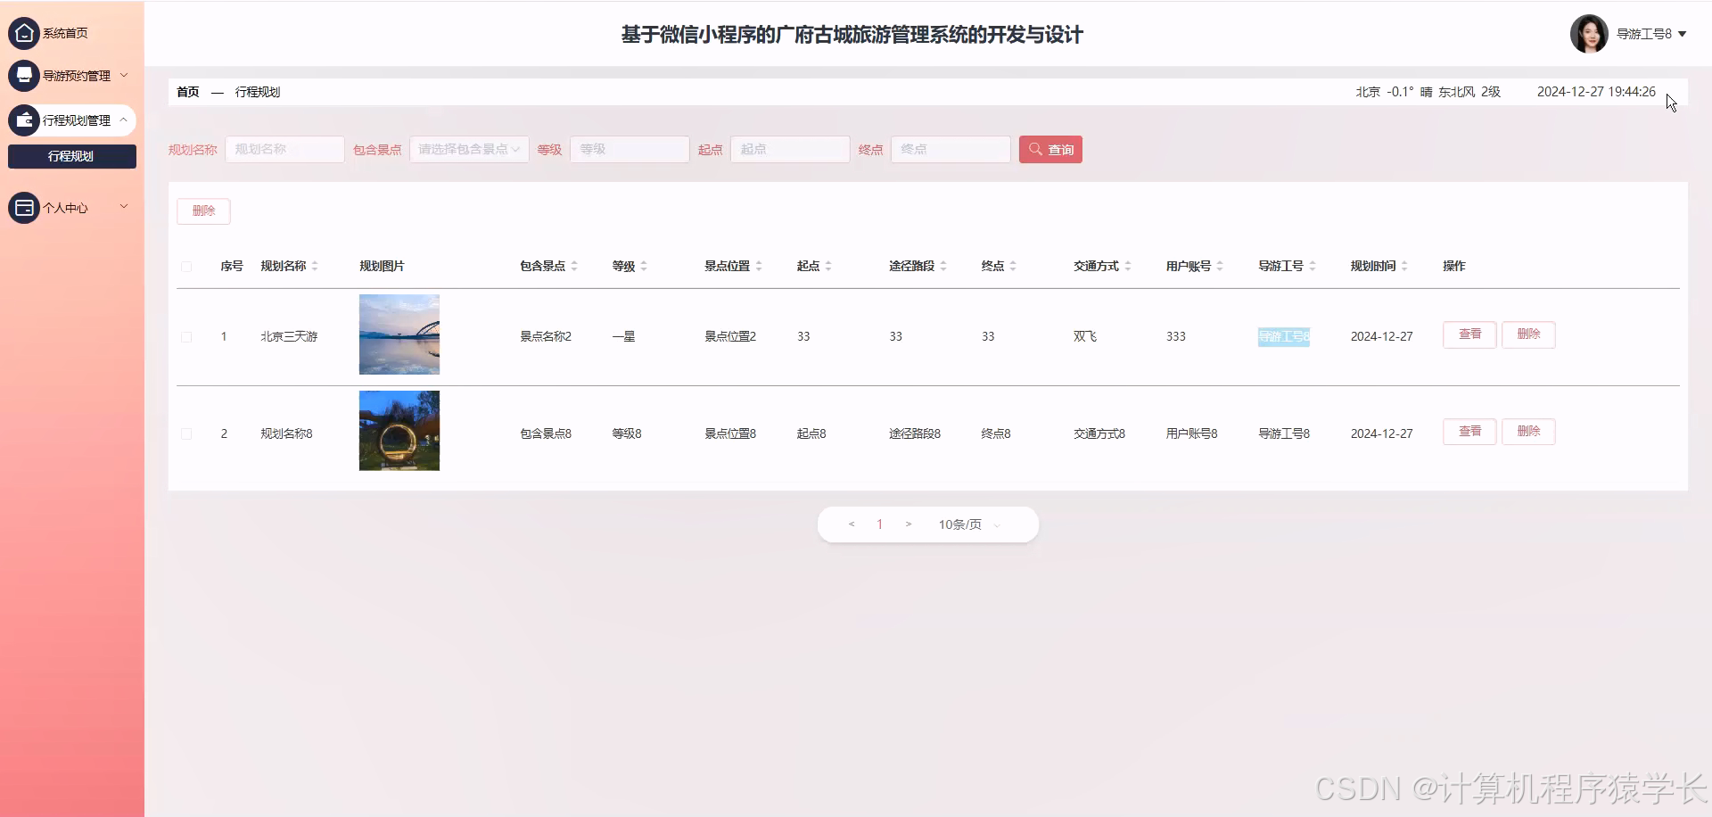This screenshot has height=817, width=1712.
Task: Select the 导游预约管理 sidebar icon
Action: tap(24, 75)
